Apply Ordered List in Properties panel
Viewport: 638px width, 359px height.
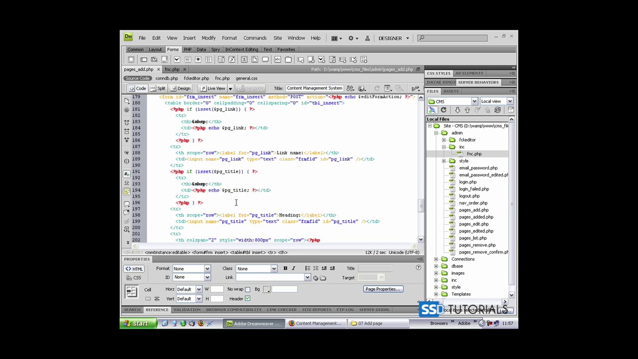tap(316, 268)
